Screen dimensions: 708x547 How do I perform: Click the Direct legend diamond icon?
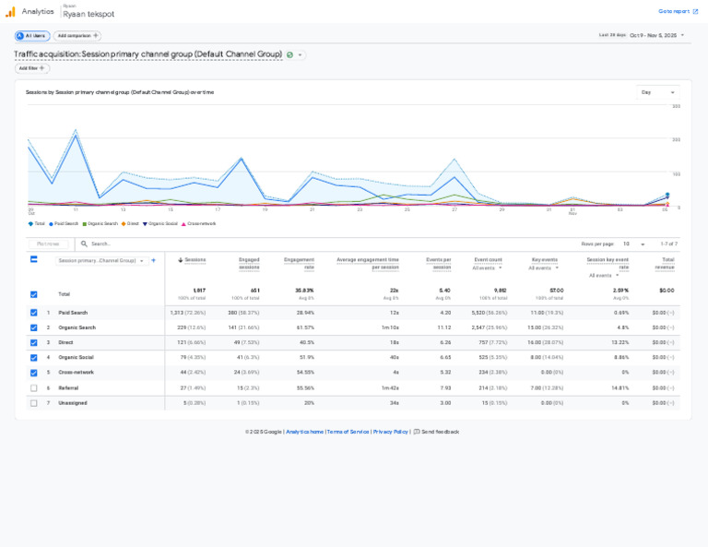[124, 223]
